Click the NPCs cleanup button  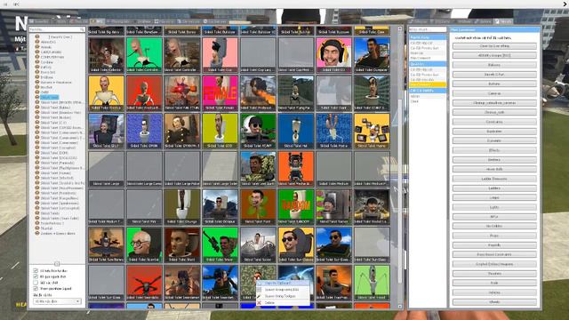click(494, 217)
